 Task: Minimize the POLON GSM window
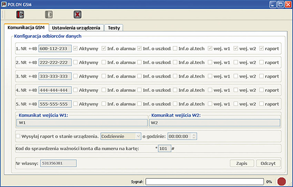tap(272, 4)
